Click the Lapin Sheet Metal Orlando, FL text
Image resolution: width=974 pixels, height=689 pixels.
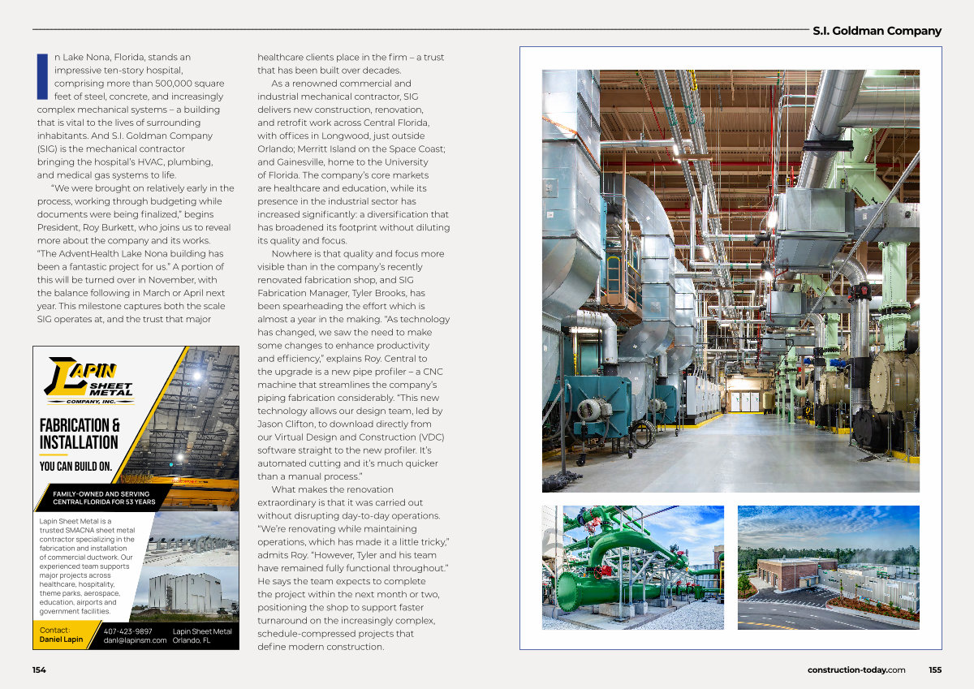(x=202, y=635)
